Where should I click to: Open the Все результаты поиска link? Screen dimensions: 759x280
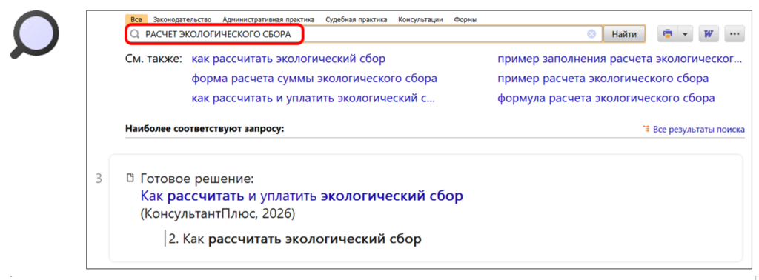(698, 129)
